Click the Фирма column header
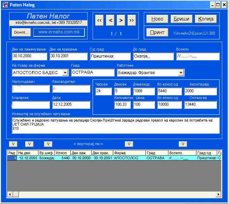 click(129, 153)
